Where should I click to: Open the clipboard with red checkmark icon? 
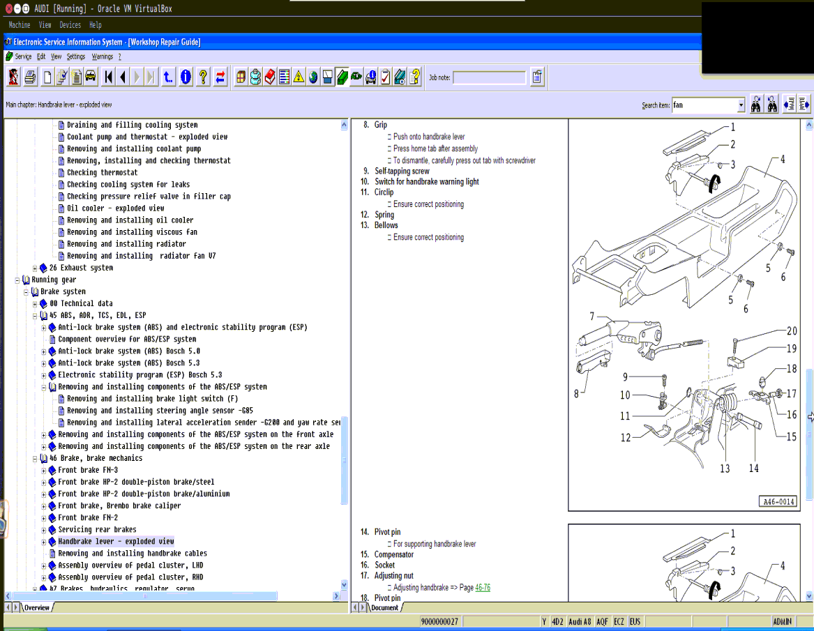pos(385,77)
